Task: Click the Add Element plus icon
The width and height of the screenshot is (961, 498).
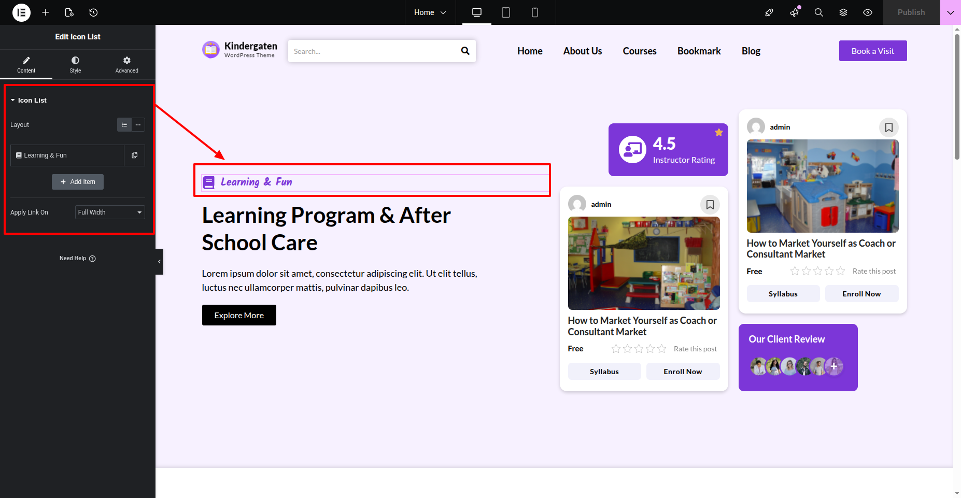Action: click(46, 12)
